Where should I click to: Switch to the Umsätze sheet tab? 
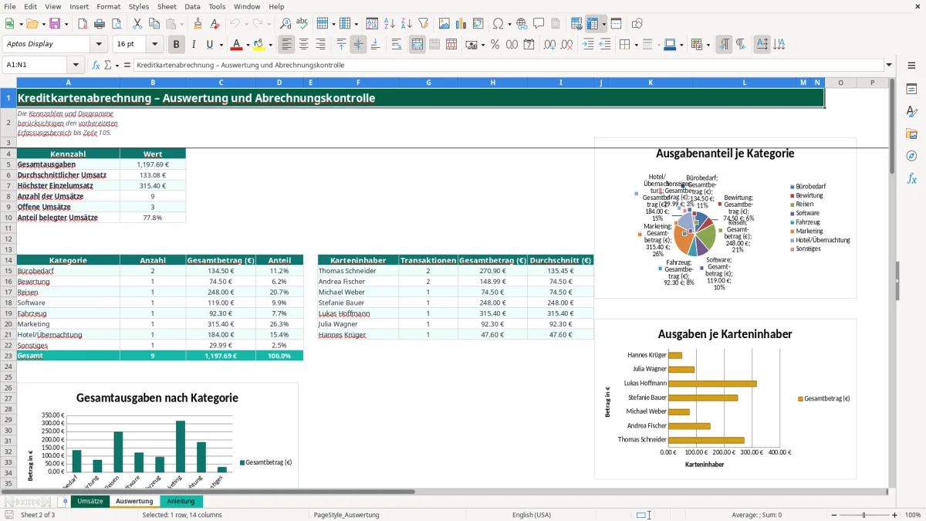[x=90, y=501]
